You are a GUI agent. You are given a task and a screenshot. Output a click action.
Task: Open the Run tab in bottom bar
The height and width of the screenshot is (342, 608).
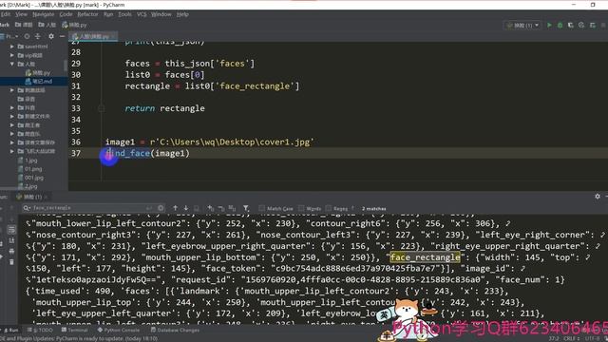pos(11,330)
